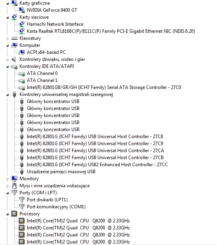Expand the Monitory category
The width and height of the screenshot is (217, 245).
[x=7, y=179]
